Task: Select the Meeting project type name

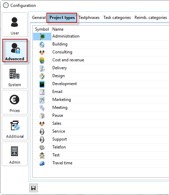Action: (60, 107)
